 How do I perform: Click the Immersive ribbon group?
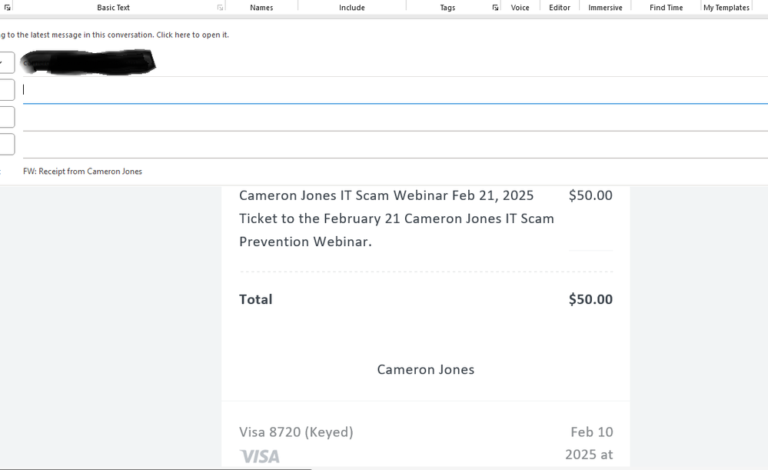pyautogui.click(x=605, y=8)
